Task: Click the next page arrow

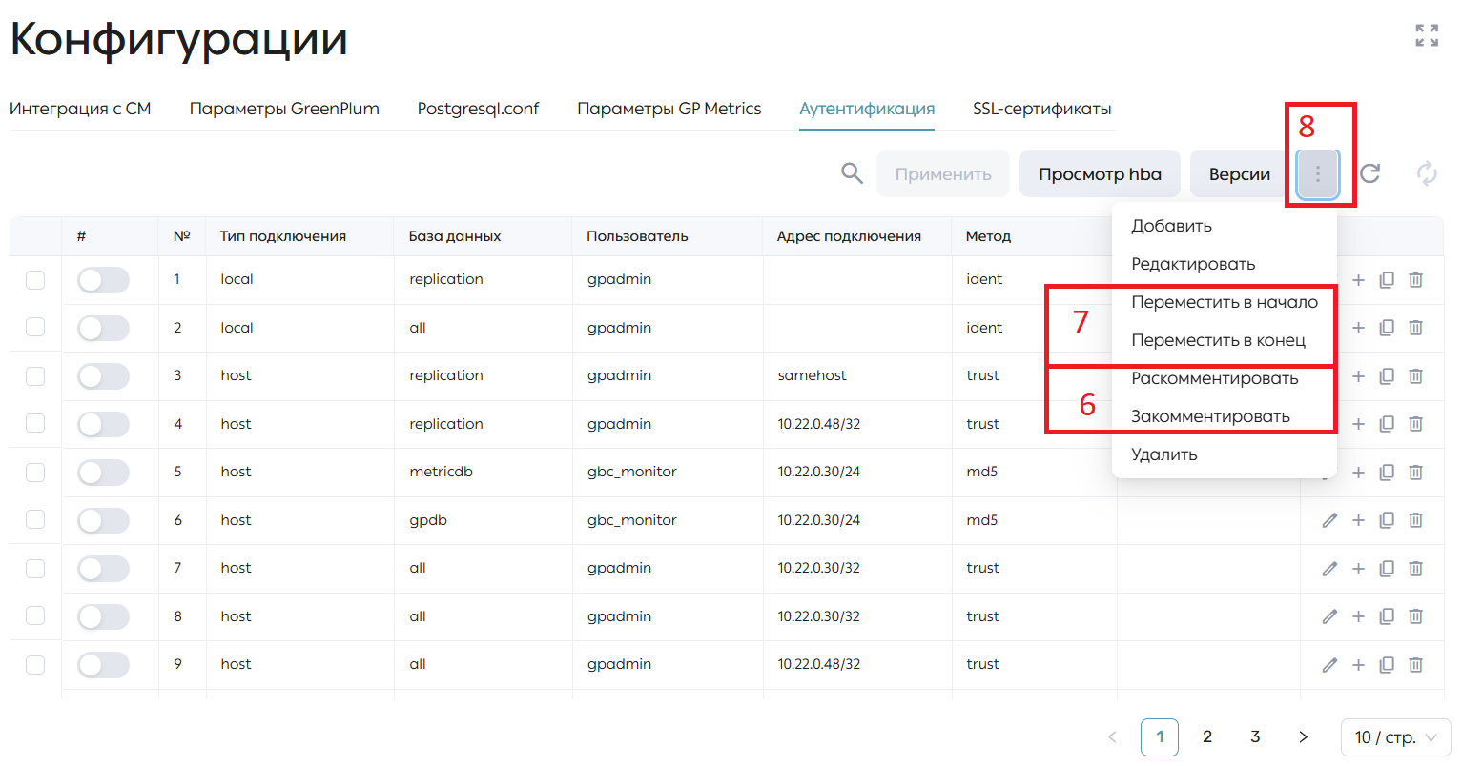Action: click(x=1303, y=736)
